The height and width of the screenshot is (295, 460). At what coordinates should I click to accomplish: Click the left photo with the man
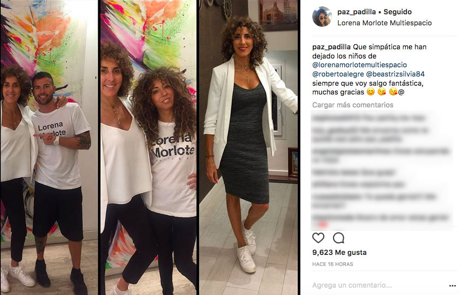(x=49, y=147)
